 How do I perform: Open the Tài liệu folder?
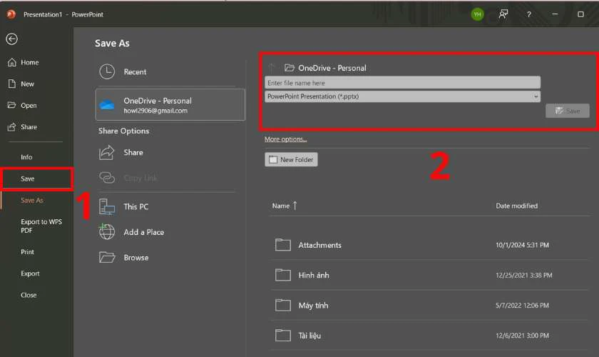click(429, 336)
